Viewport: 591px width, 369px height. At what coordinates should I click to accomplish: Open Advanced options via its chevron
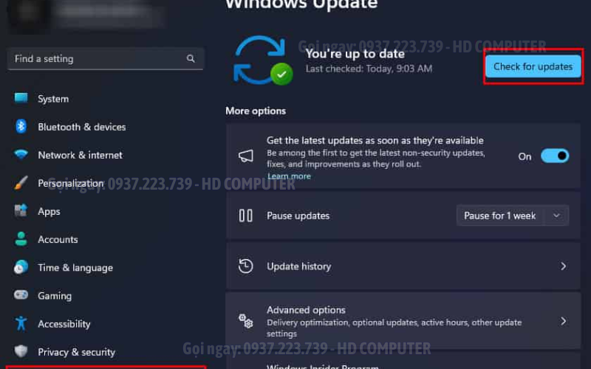(564, 321)
